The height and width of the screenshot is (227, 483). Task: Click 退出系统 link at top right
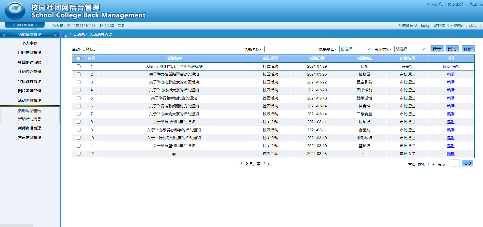click(x=475, y=4)
